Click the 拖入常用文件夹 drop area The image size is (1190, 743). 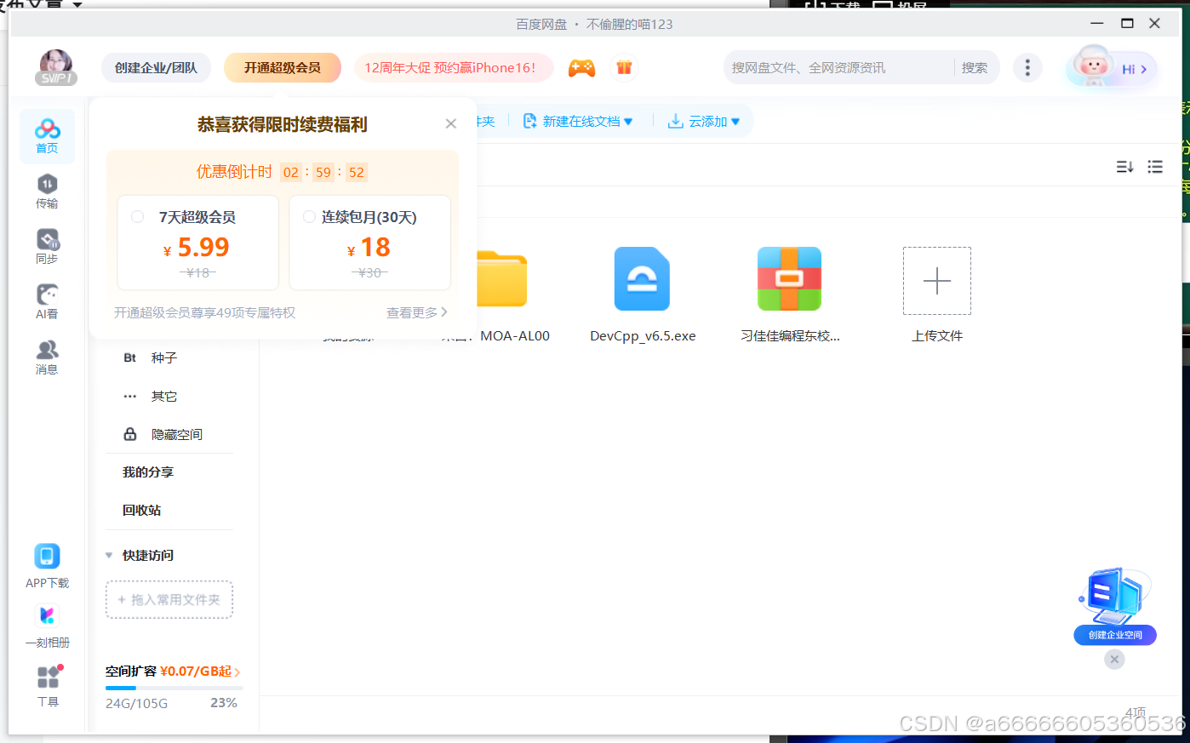pos(169,599)
